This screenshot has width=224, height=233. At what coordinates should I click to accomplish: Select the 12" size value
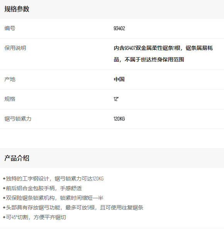(x=116, y=99)
